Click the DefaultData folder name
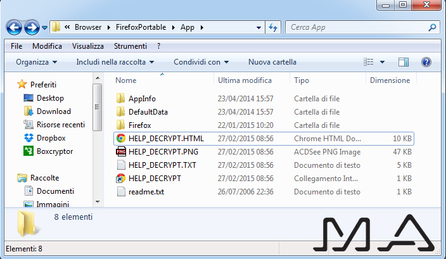 (x=148, y=112)
